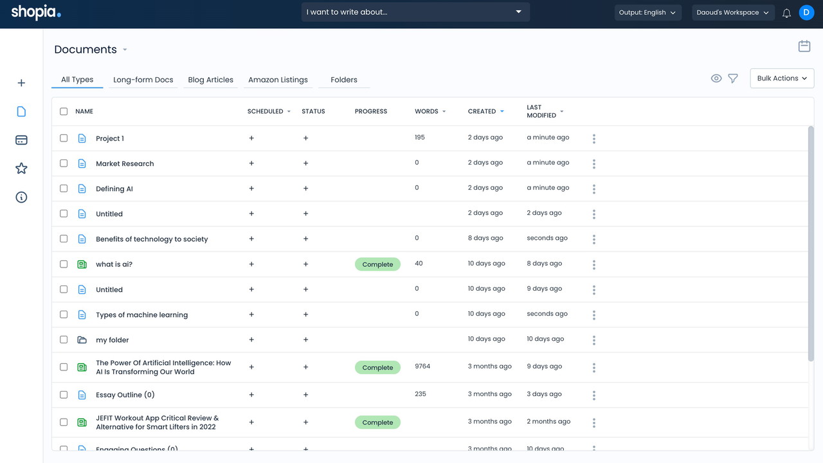This screenshot has height=463, width=823.
Task: Switch to the Blog Articles tab
Action: [210, 80]
